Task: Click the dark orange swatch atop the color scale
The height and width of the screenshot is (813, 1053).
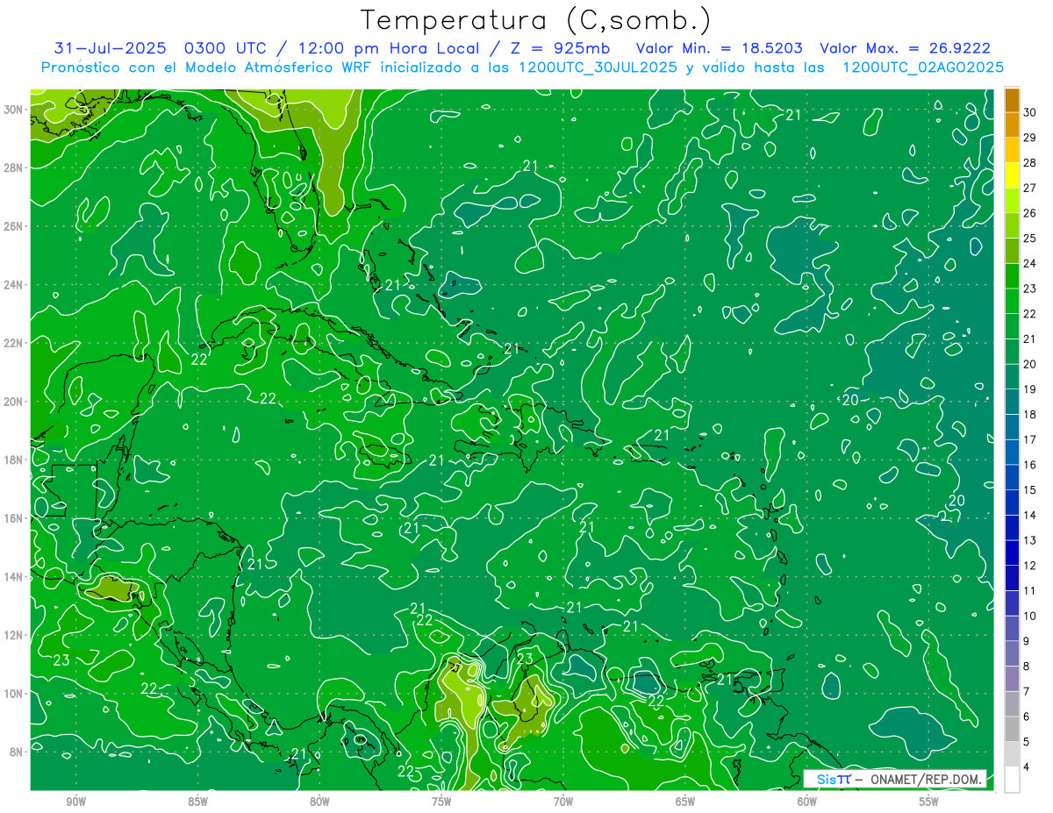Action: coord(1012,99)
